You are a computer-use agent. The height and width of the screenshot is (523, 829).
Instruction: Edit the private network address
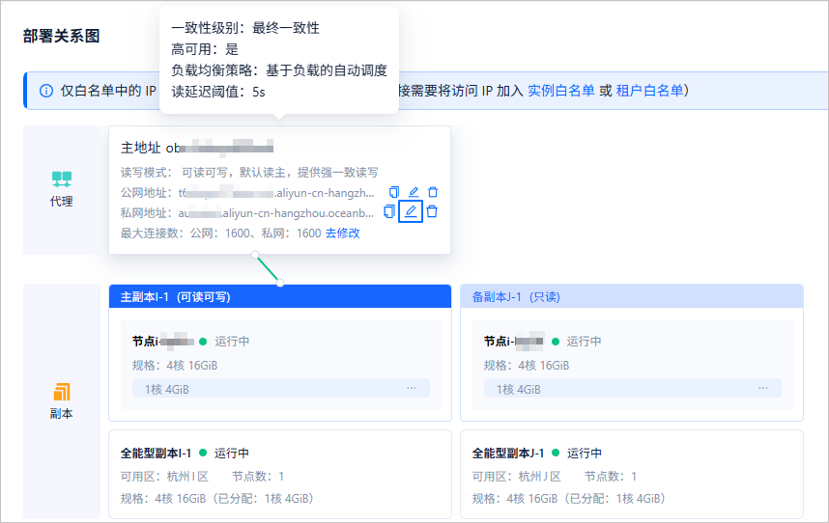coord(411,211)
